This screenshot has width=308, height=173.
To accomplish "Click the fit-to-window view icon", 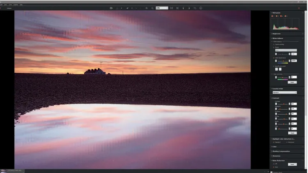I will click(x=172, y=8).
